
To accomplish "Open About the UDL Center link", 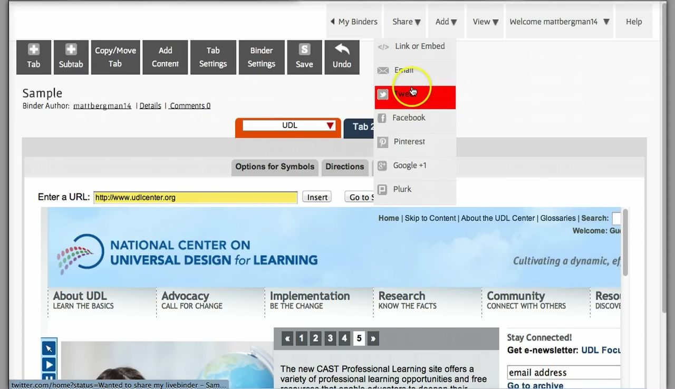I will click(498, 218).
